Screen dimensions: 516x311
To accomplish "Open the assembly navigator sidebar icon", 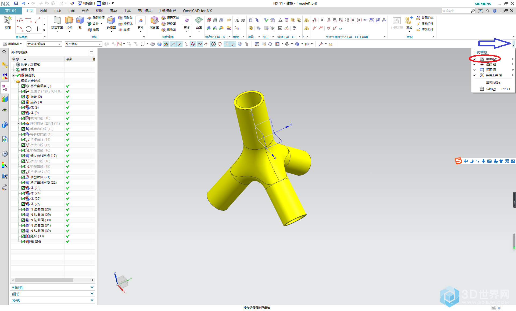I will point(5,65).
